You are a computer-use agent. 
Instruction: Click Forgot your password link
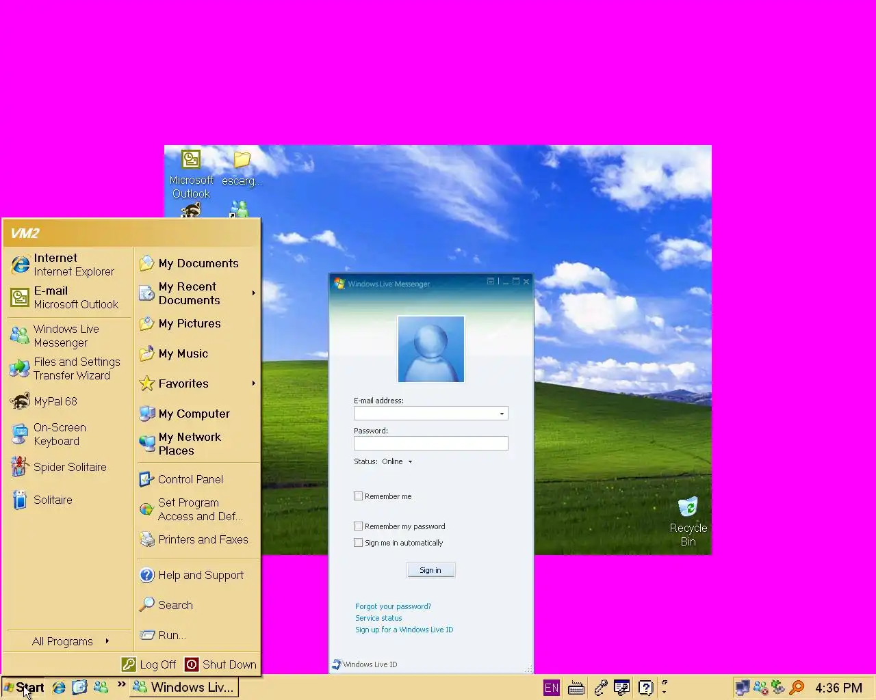click(x=393, y=606)
